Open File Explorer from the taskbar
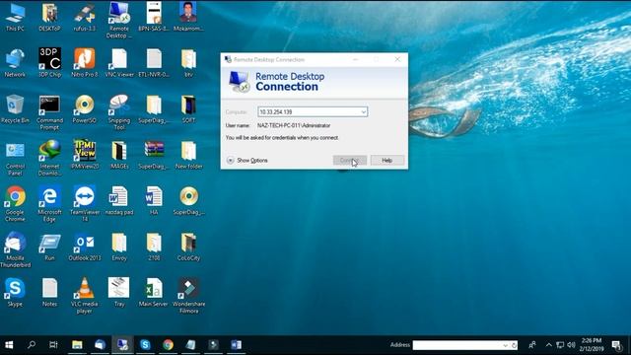Screen dimensions: 631x355 (77, 345)
